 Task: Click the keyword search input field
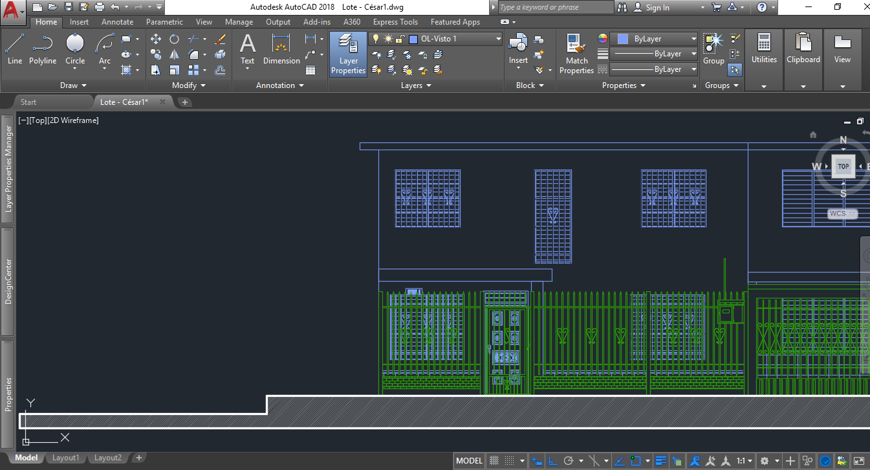click(556, 7)
